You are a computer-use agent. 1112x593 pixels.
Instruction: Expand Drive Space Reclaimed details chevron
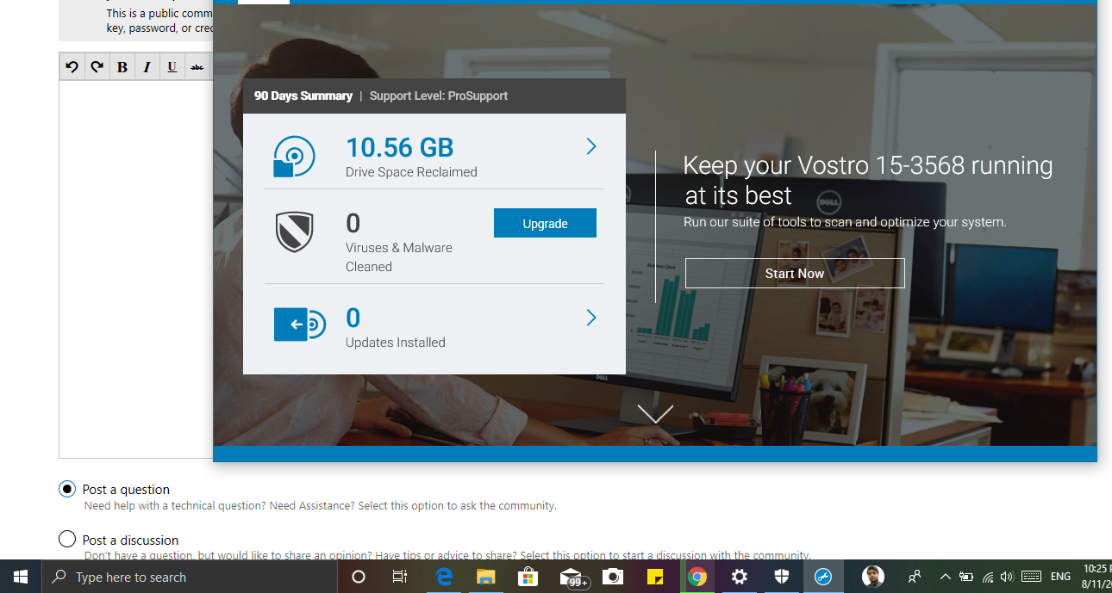pos(591,146)
